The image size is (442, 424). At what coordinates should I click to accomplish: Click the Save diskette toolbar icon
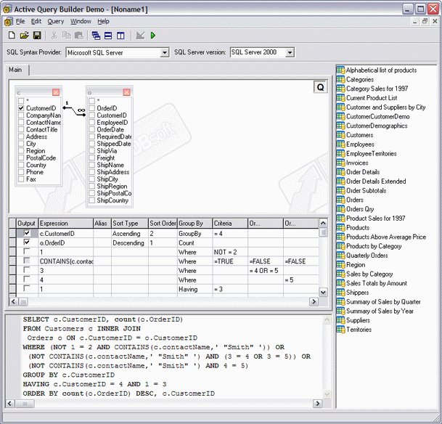pyautogui.click(x=37, y=36)
